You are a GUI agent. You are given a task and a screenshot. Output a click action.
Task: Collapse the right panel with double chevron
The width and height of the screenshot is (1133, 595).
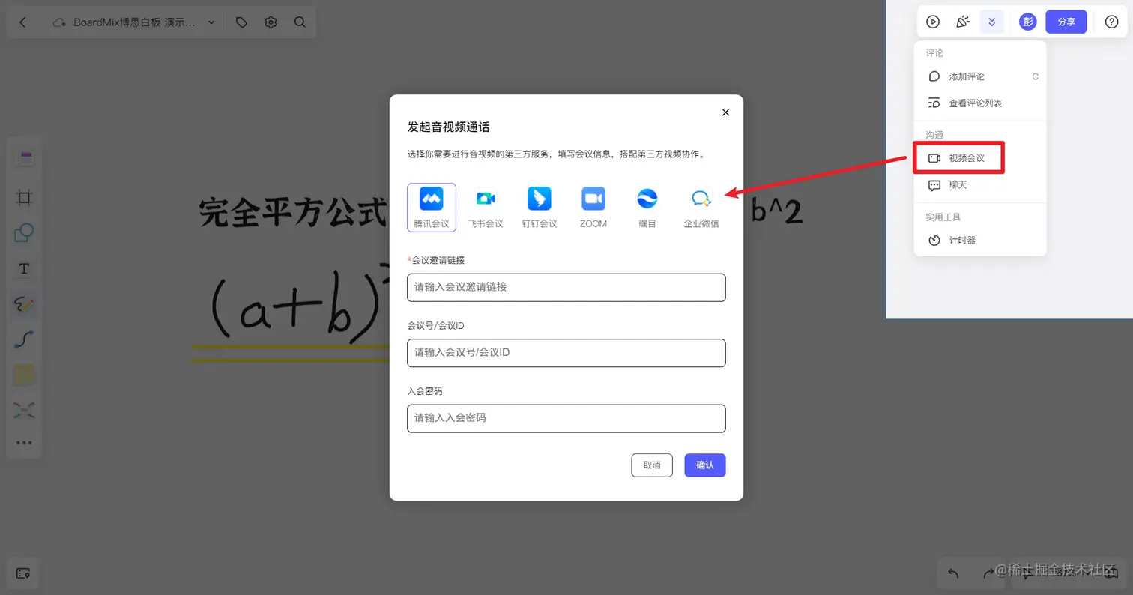click(991, 22)
